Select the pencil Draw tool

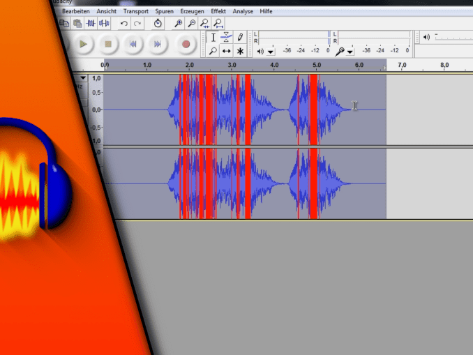(x=240, y=38)
